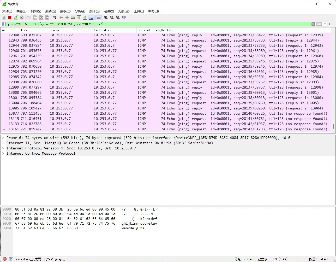Zoom in on the packet list text
The image size is (336, 262).
106,18
